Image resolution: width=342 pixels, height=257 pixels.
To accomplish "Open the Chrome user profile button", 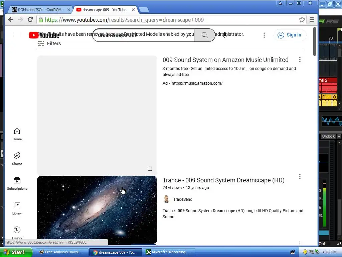I will [280, 3].
